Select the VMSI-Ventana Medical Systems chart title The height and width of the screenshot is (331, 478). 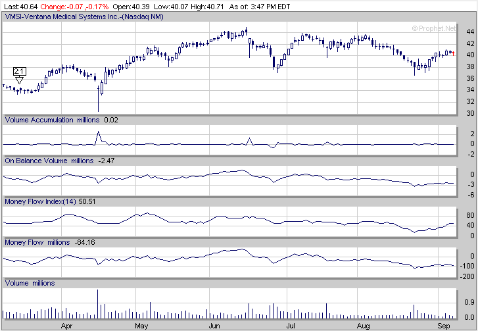point(84,16)
